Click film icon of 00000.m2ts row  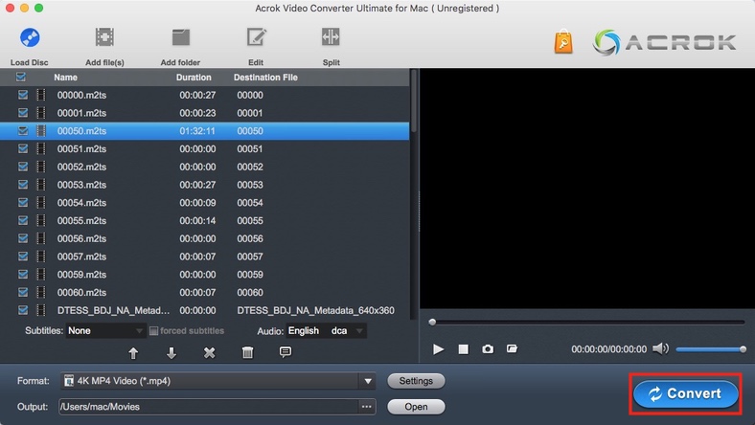pyautogui.click(x=41, y=95)
